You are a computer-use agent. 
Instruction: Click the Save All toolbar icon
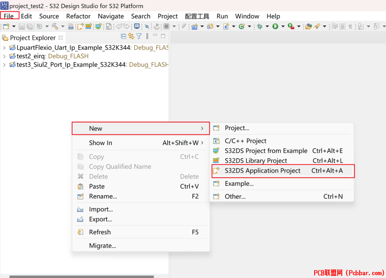pyautogui.click(x=30, y=26)
